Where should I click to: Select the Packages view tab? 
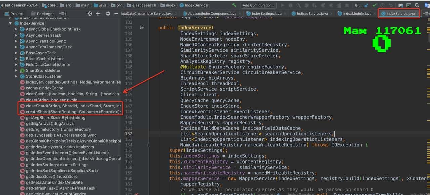click(45, 14)
